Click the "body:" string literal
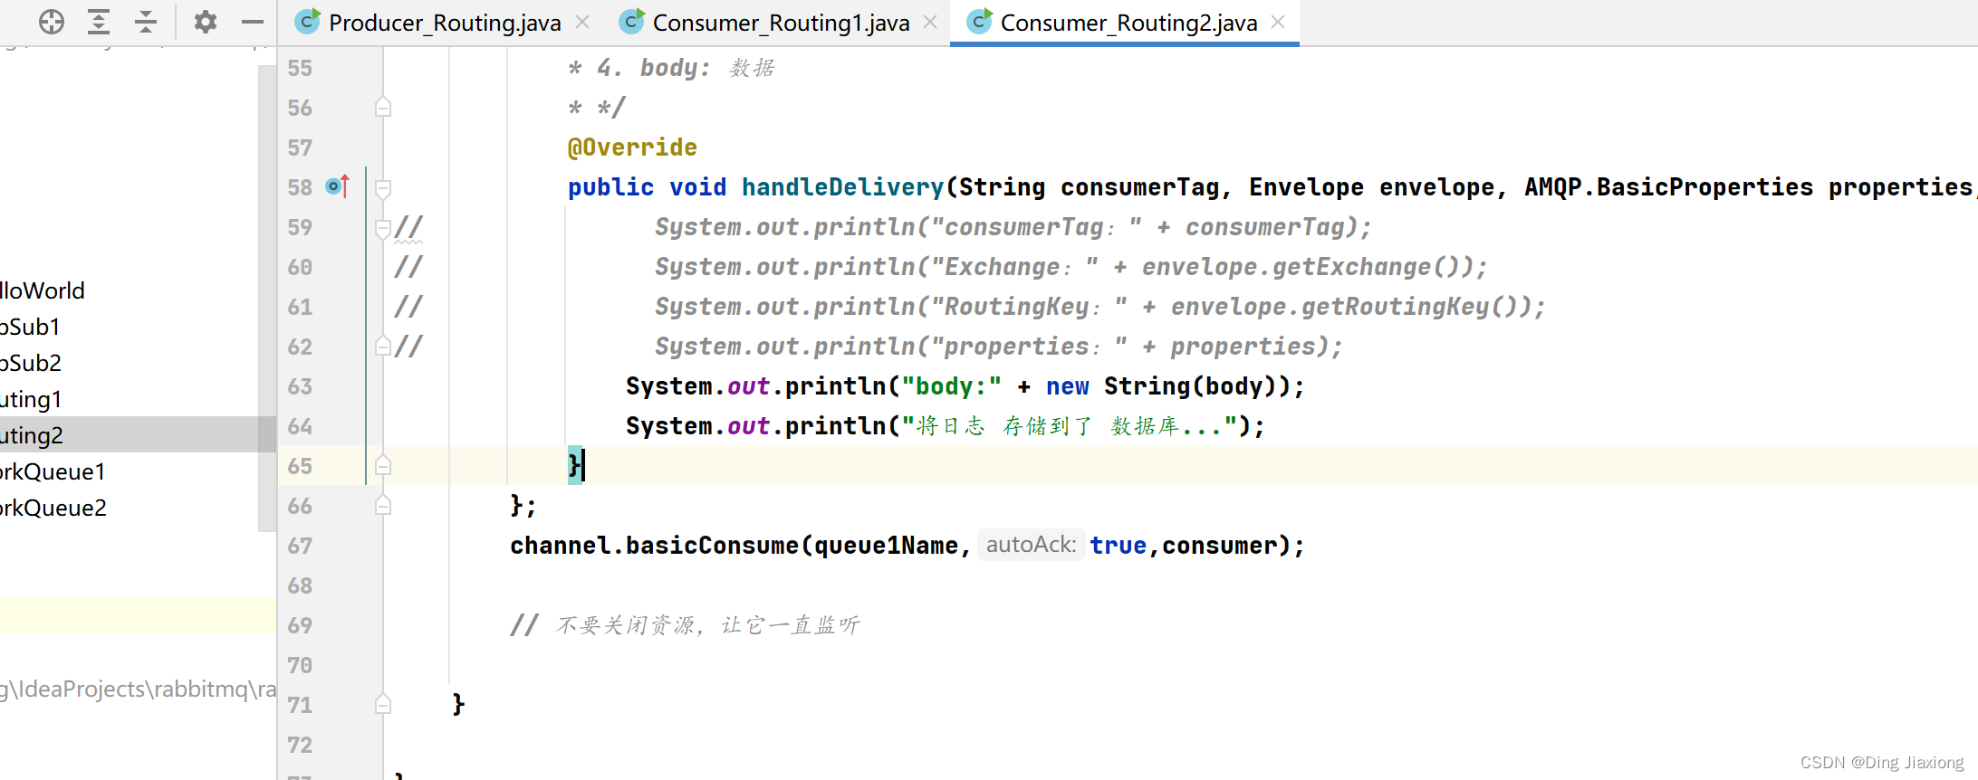Screen dimensions: 1978x780 click(951, 386)
